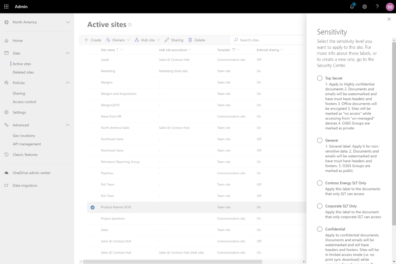396x264 pixels.
Task: Click the Template column filter icon
Action: click(x=234, y=50)
